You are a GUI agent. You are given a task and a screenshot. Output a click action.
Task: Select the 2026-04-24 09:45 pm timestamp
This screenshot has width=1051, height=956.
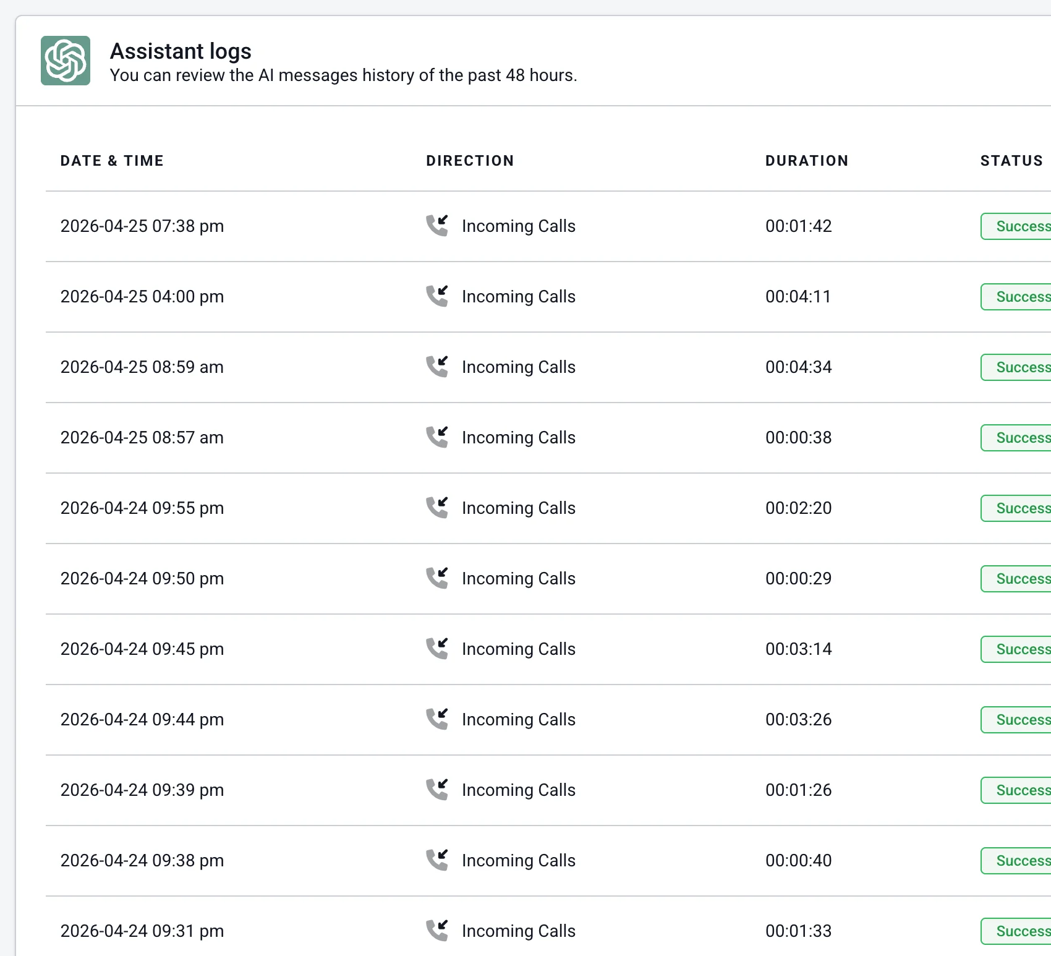(142, 649)
